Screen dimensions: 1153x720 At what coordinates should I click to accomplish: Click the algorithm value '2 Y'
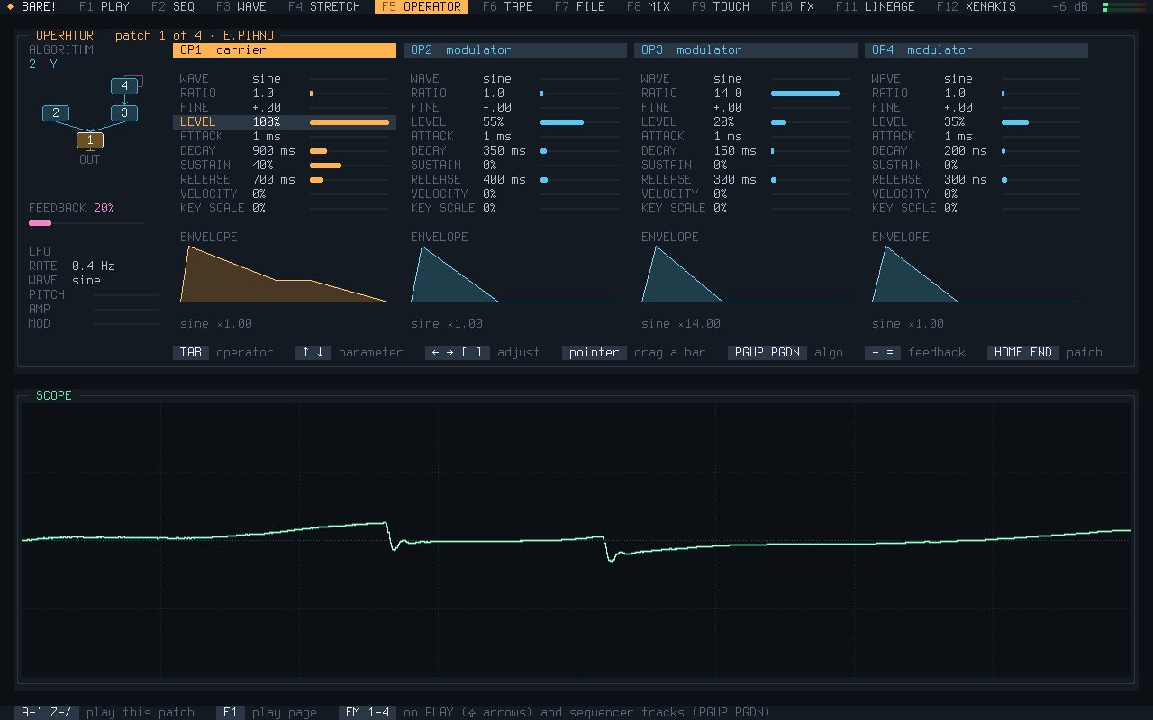43,65
